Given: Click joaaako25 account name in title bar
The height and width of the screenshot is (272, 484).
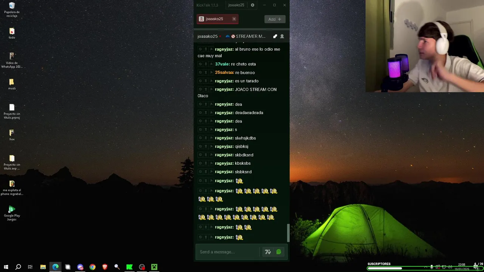Looking at the screenshot, I should point(236,5).
